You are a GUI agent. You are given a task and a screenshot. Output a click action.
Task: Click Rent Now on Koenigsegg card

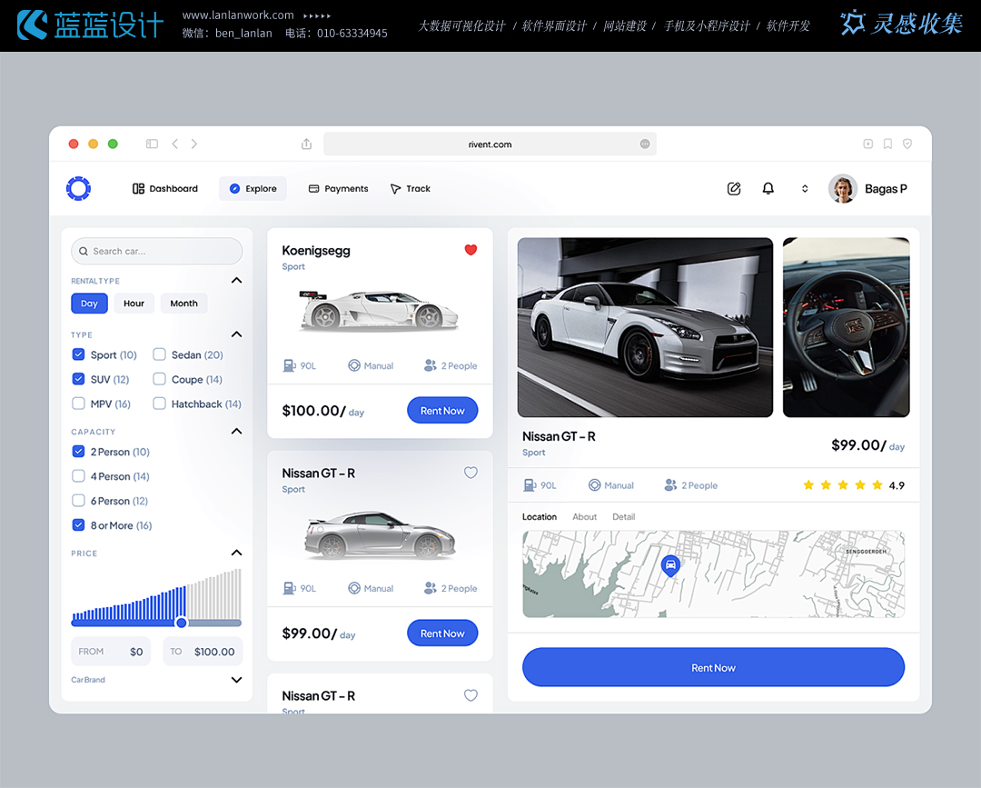point(441,411)
